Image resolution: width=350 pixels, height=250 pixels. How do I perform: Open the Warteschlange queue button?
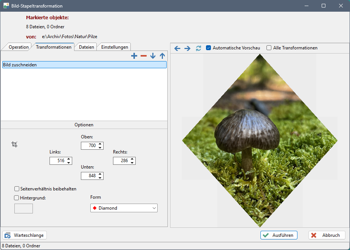click(25, 235)
